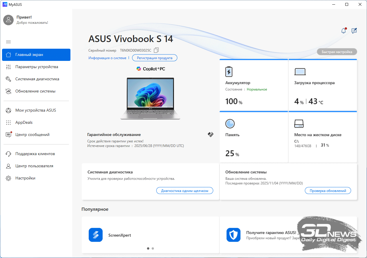Click the warranty tag icon
367x258 pixels.
pyautogui.click(x=210, y=135)
